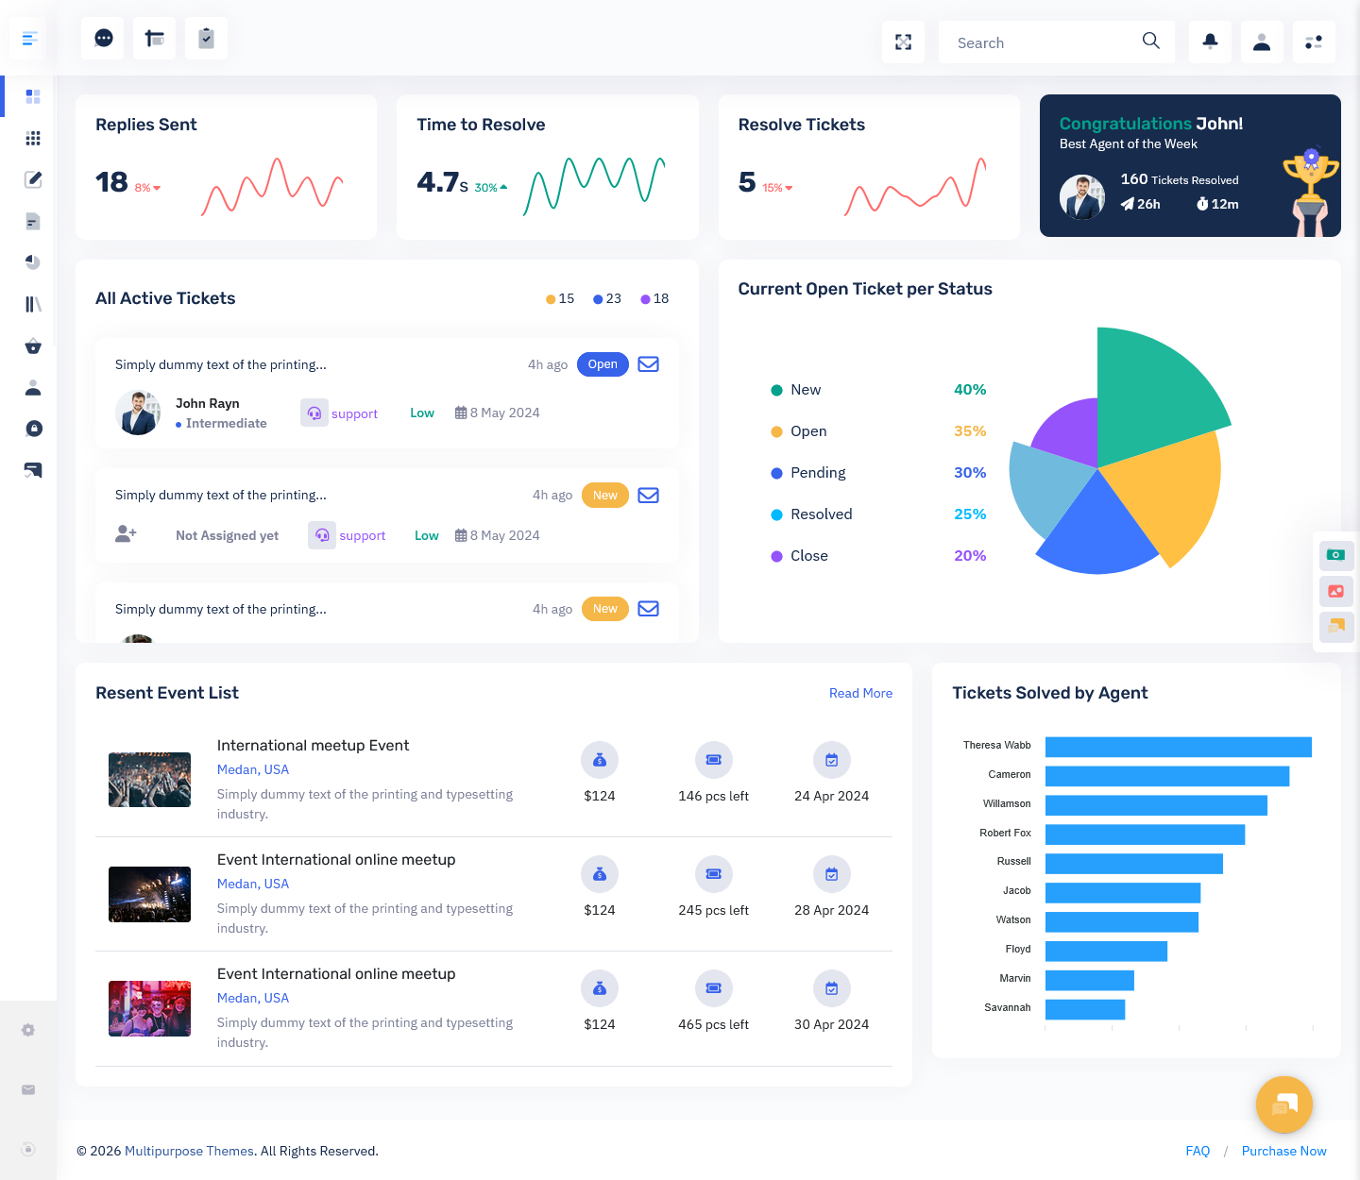Click the clipboard task icon in top bar
Image resolution: width=1360 pixels, height=1180 pixels.
(x=206, y=39)
